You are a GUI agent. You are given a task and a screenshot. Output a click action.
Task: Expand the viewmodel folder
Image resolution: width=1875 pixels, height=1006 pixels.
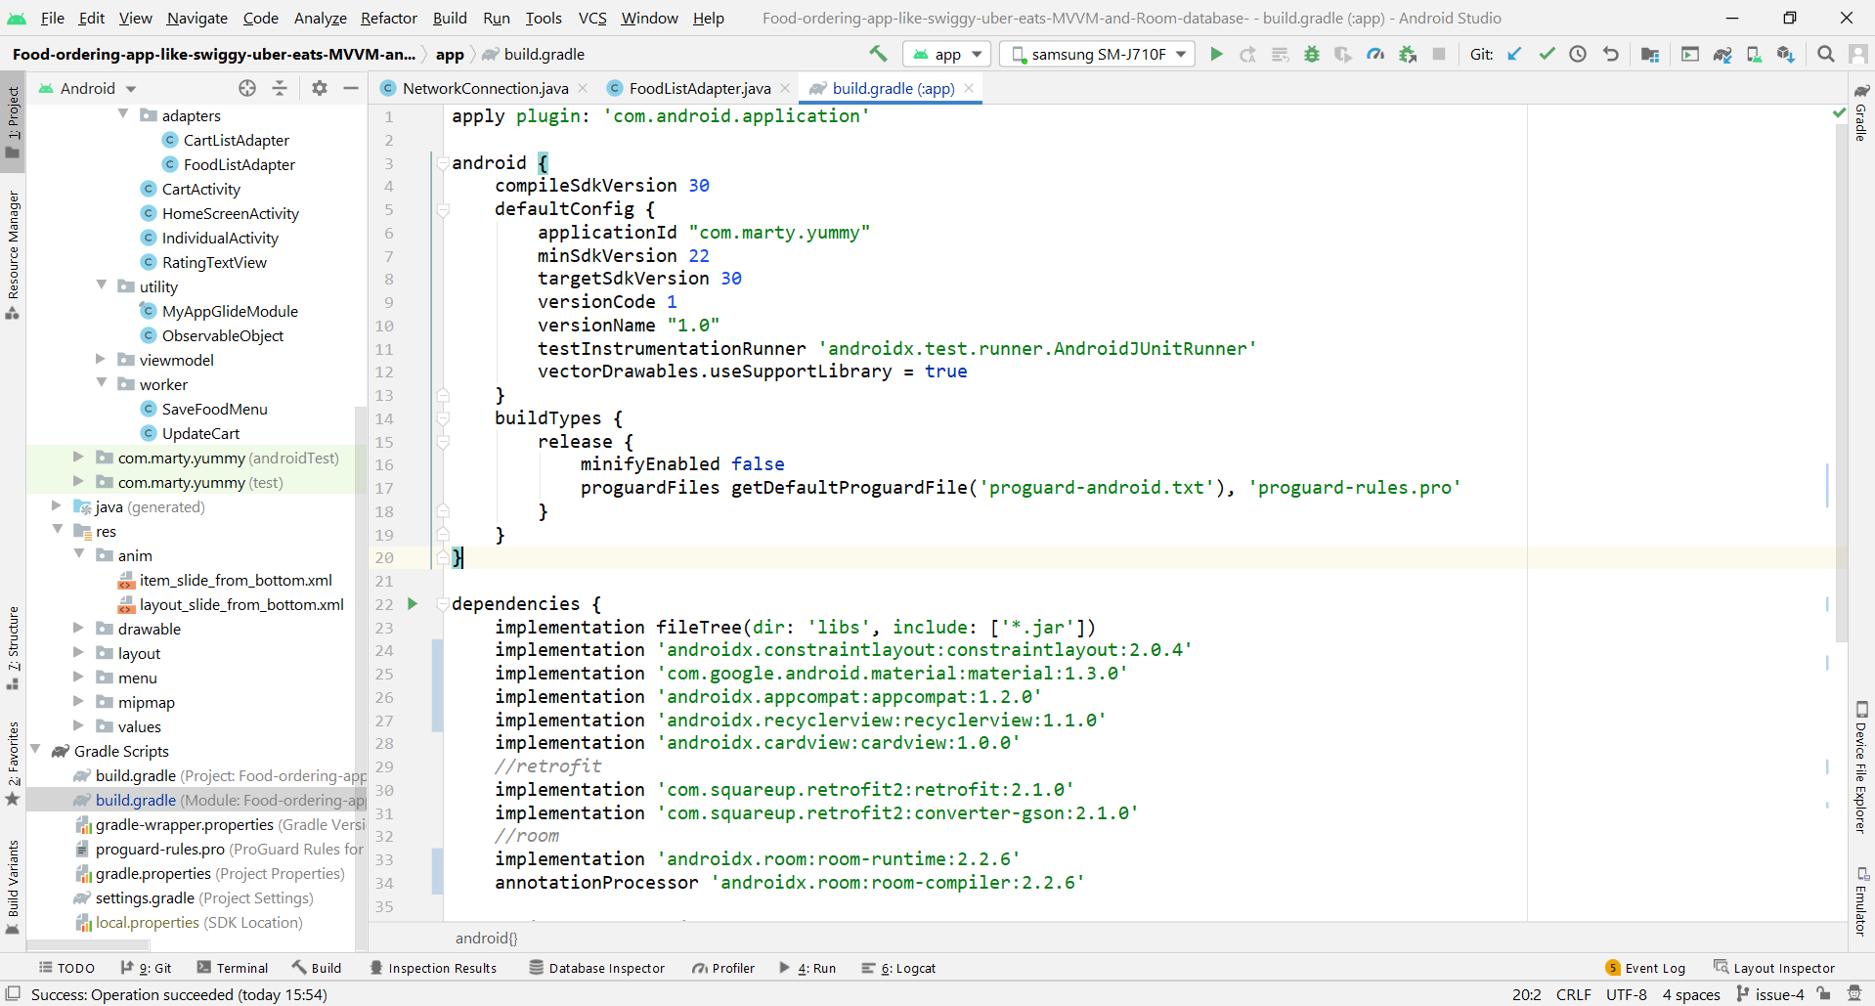tap(101, 359)
